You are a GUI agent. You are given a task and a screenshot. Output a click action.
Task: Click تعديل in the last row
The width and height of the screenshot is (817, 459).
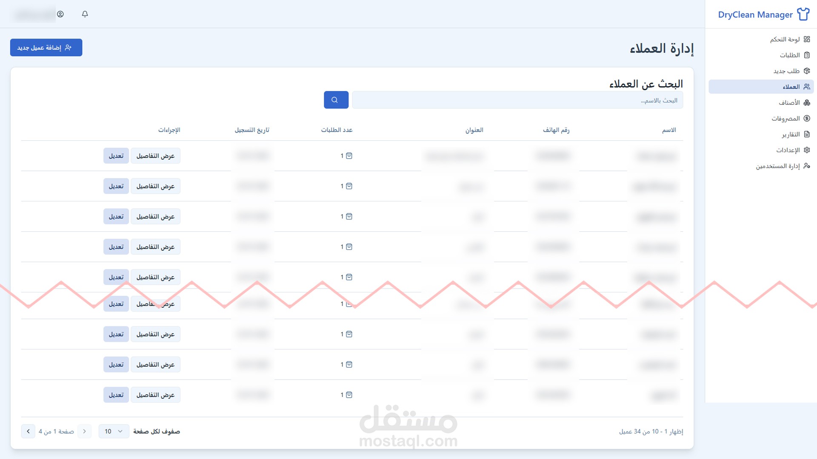coord(116,395)
